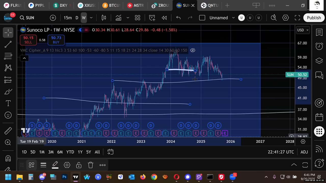
Task: Set date range to YTD
Action: (x=70, y=152)
